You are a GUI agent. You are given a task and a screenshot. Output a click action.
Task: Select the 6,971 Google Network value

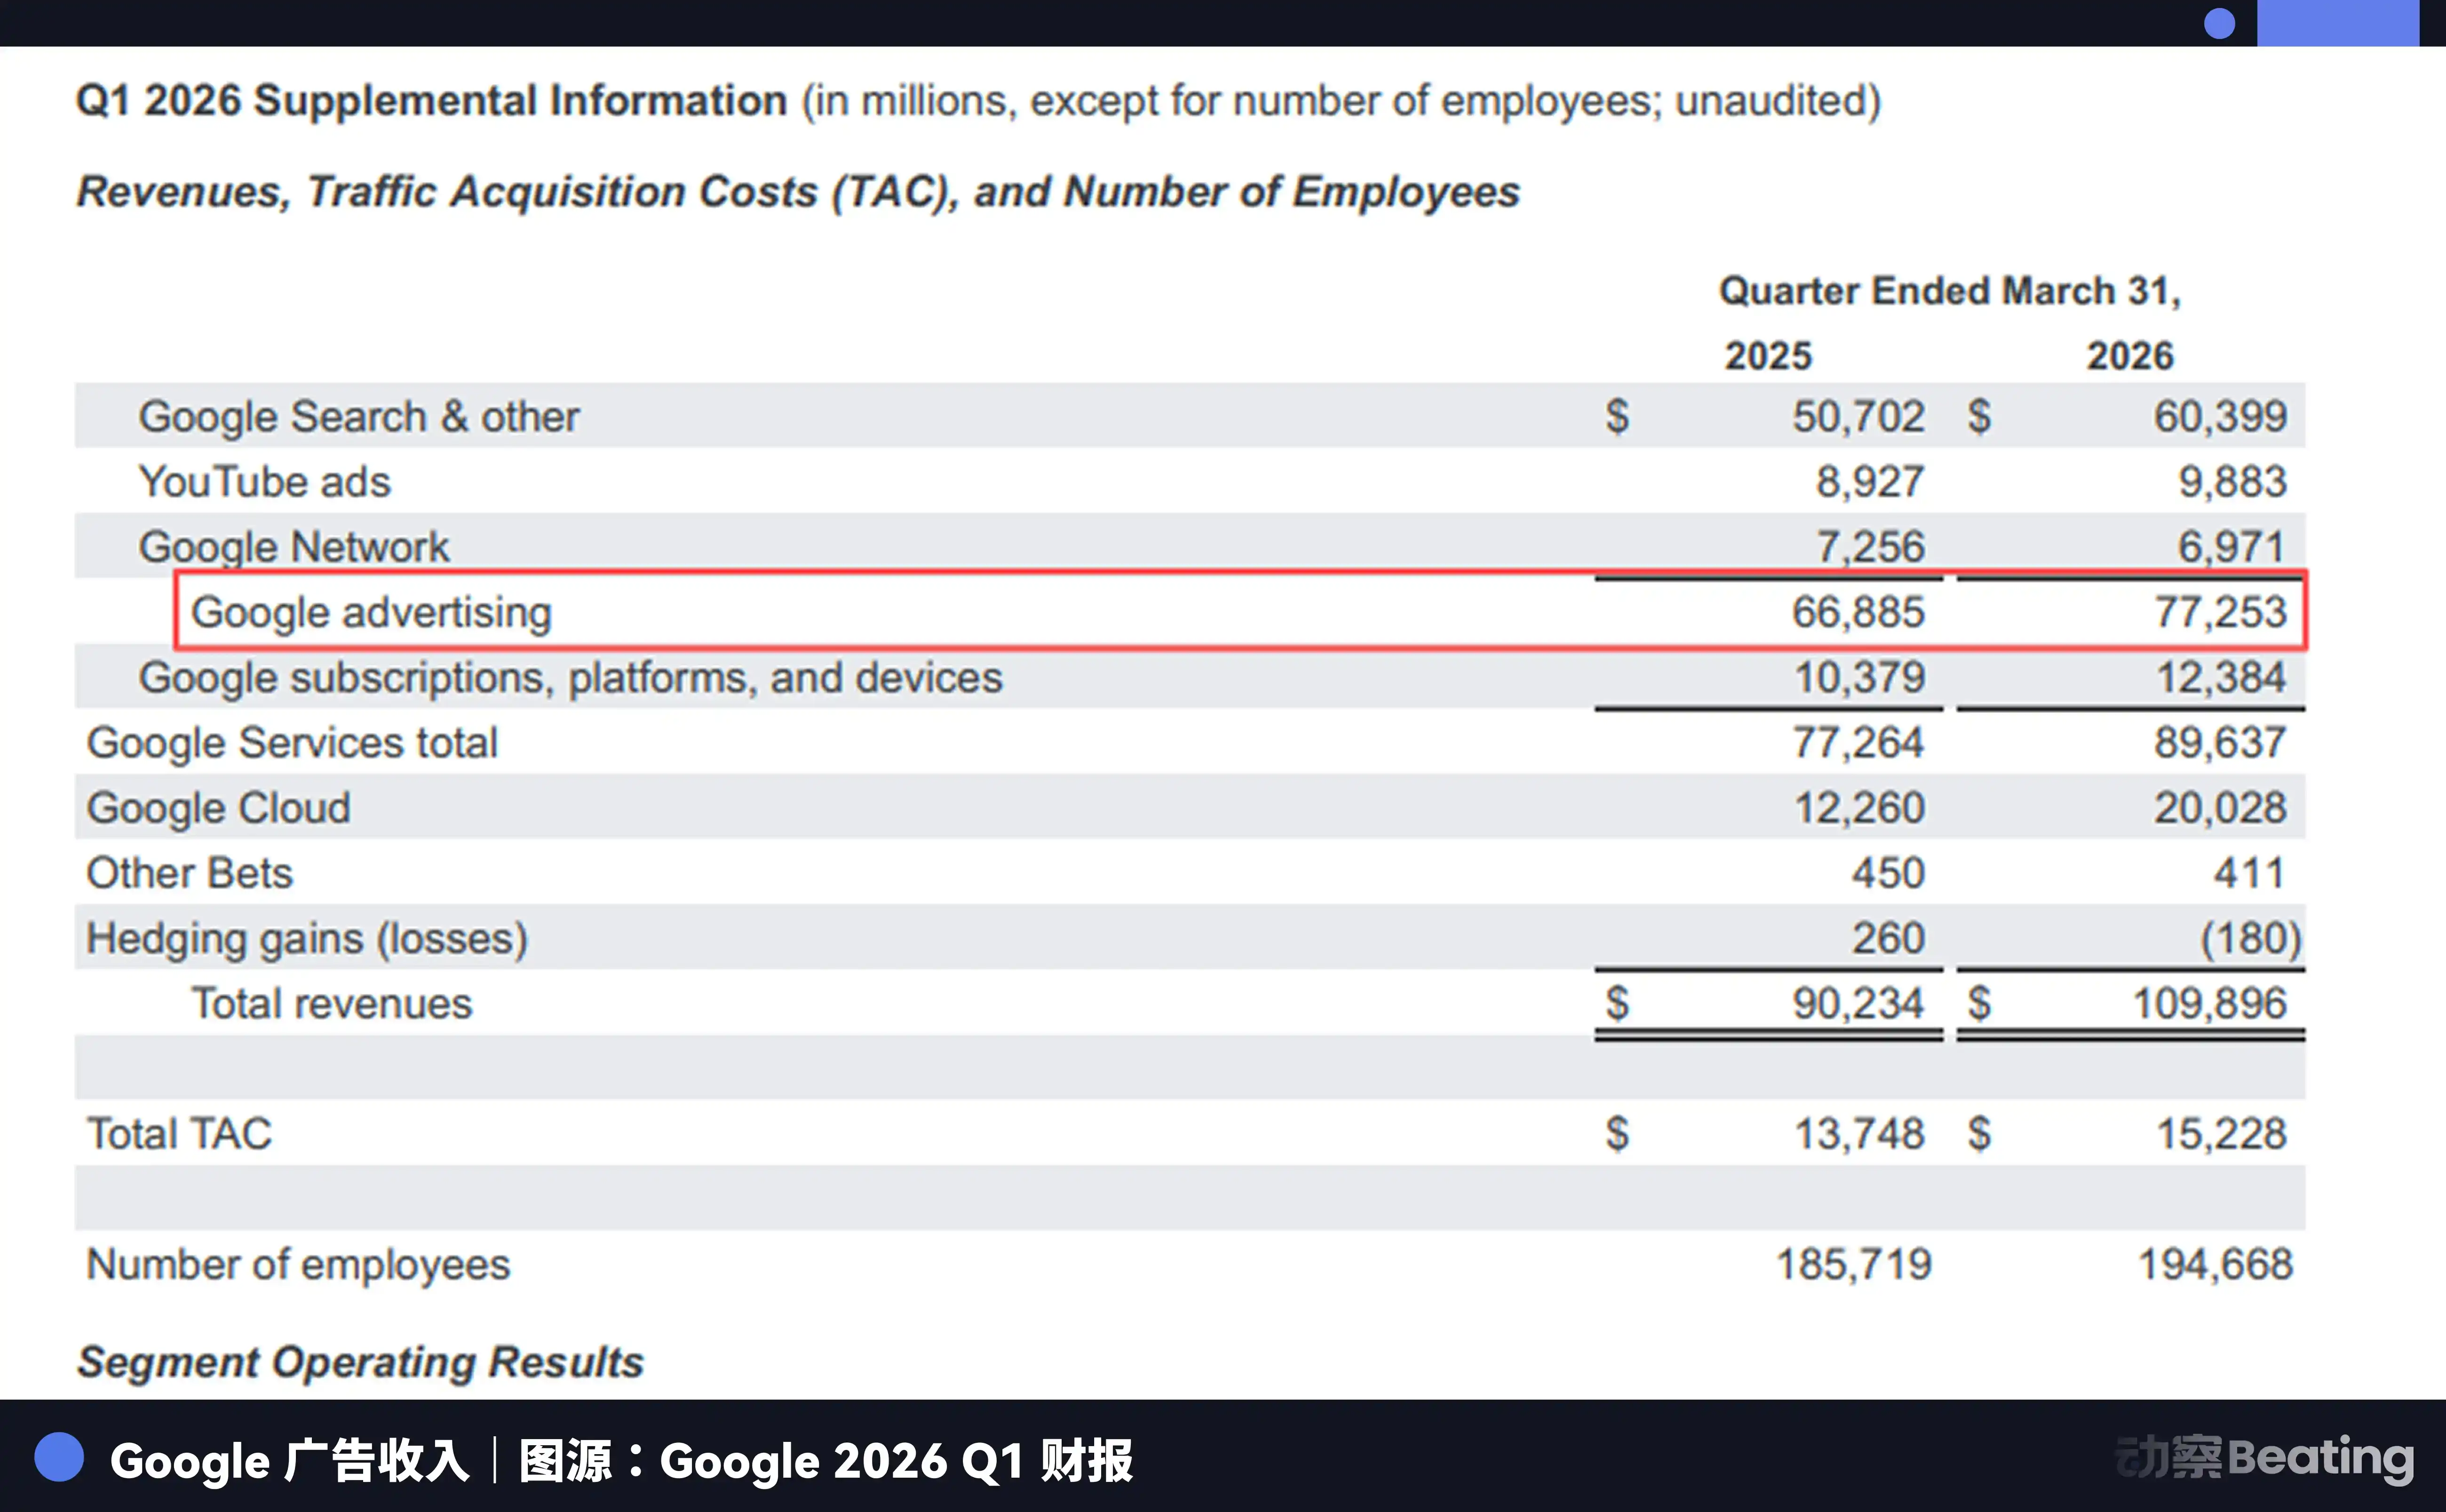(2232, 547)
